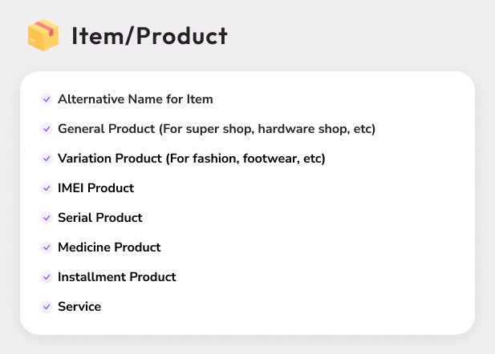
Task: Click the Item/Product heading
Action: point(149,36)
